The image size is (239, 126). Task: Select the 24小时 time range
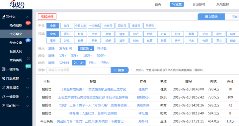click(x=79, y=63)
